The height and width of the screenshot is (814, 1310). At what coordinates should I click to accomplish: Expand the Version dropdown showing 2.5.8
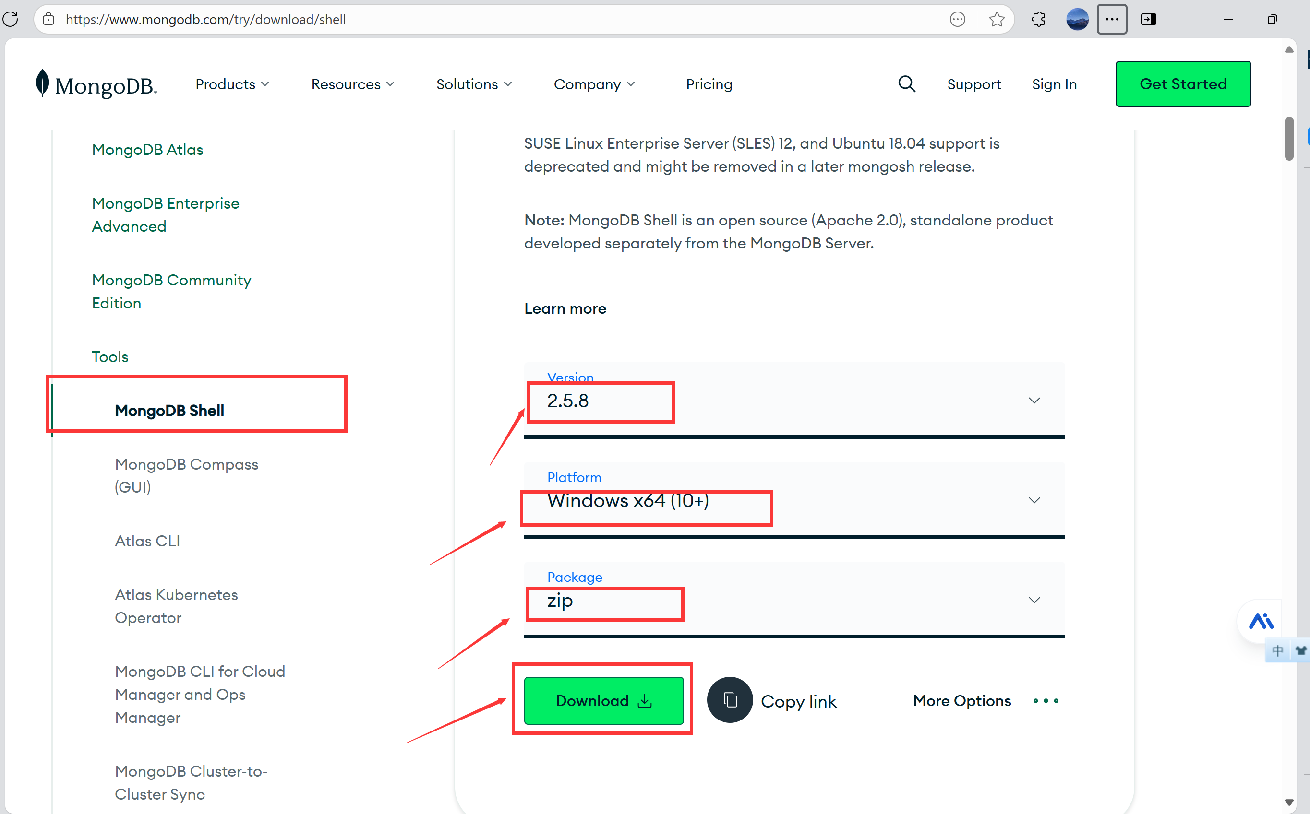coord(1034,400)
